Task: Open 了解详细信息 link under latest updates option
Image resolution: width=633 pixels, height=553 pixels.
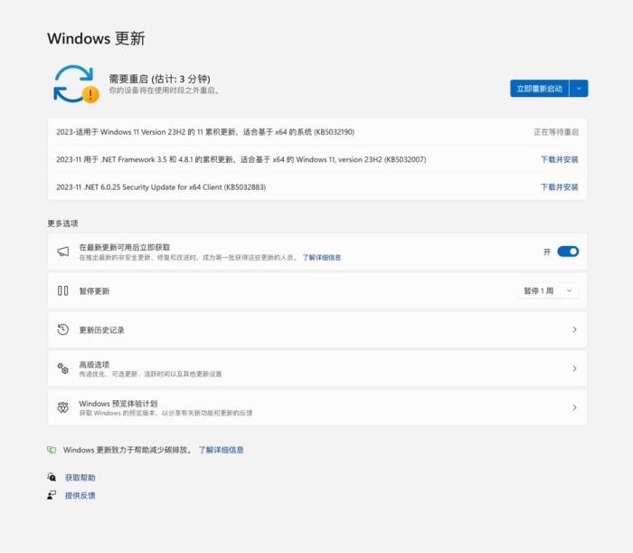Action: click(x=322, y=258)
